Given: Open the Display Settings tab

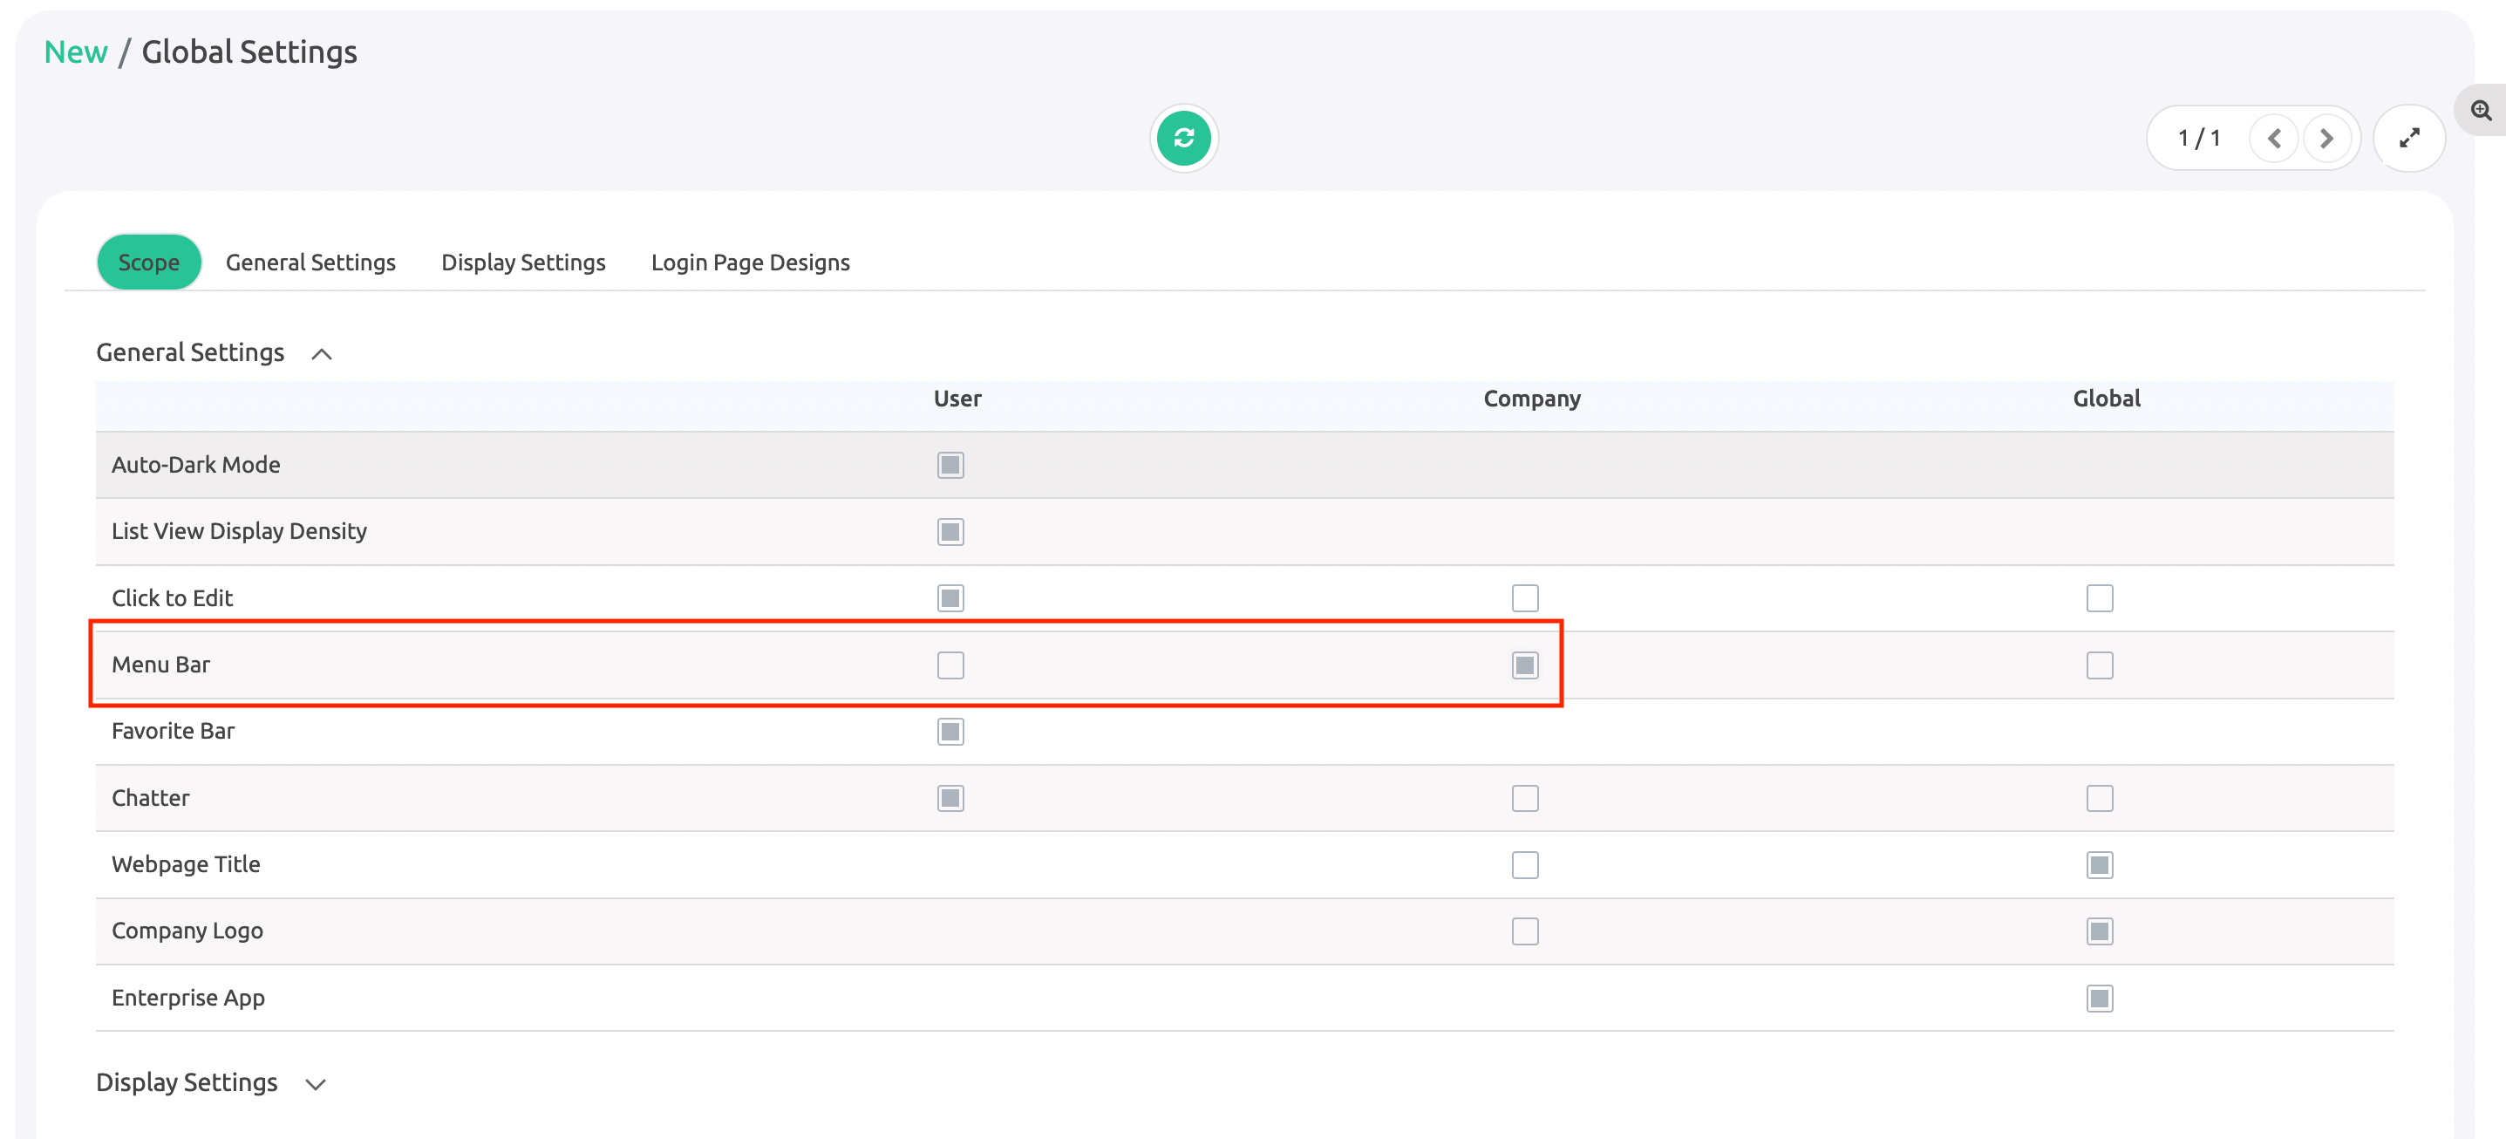Looking at the screenshot, I should coord(522,263).
